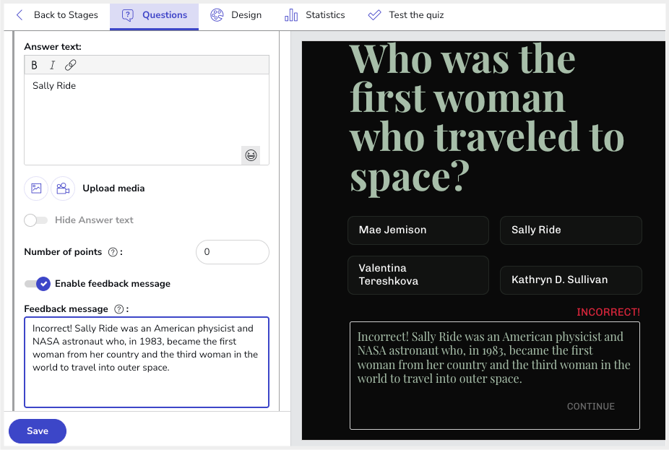Disable the Enable feedback message toggle
The image size is (669, 450).
click(38, 284)
